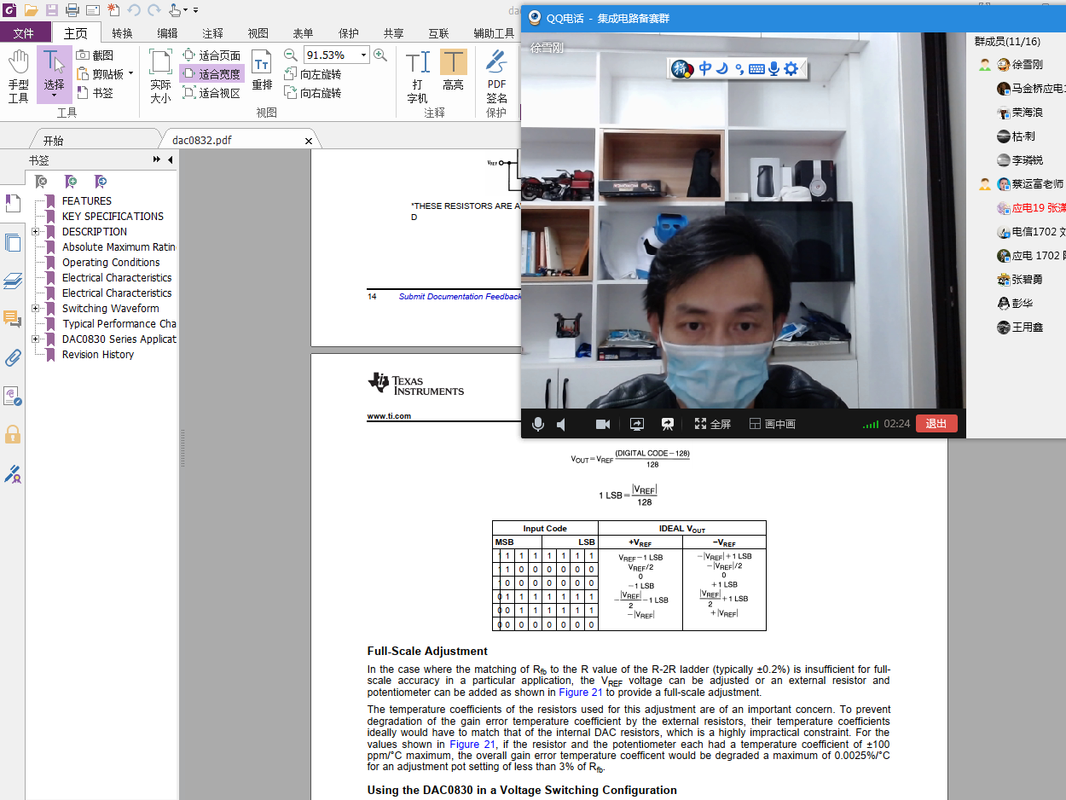Toggle the camera off in QQ call
The width and height of the screenshot is (1066, 800).
[602, 424]
